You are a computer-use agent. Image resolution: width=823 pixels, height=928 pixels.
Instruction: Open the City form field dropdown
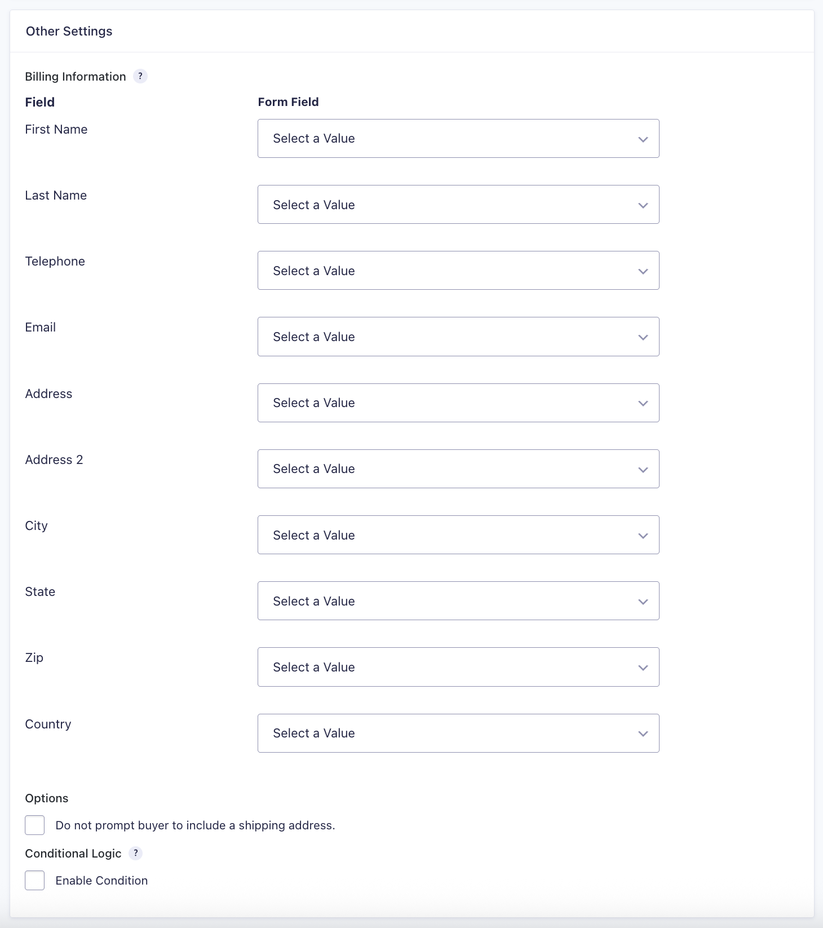click(x=458, y=535)
